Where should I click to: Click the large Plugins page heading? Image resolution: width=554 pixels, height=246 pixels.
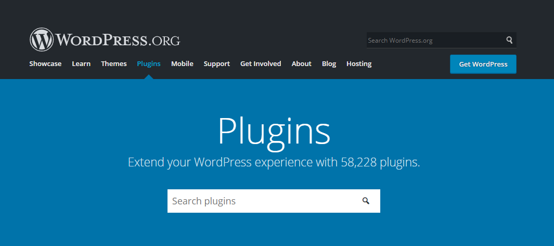tap(274, 131)
